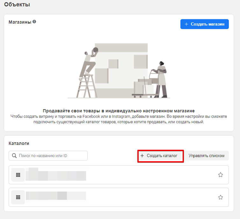Viewport: 240px width, 219px height.
Task: Click the plus icon on Создать каталог
Action: pos(142,156)
